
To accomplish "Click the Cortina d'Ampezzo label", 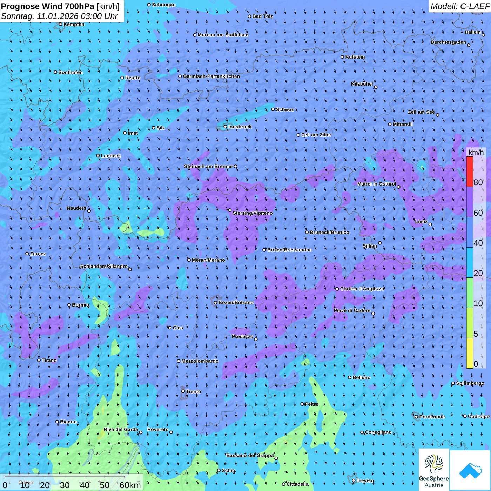I will tap(362, 289).
